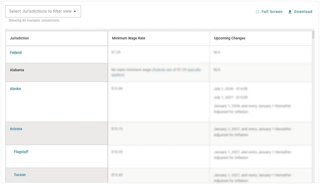Click the Download arrow icon
This screenshot has width=320, height=184.
coord(290,12)
